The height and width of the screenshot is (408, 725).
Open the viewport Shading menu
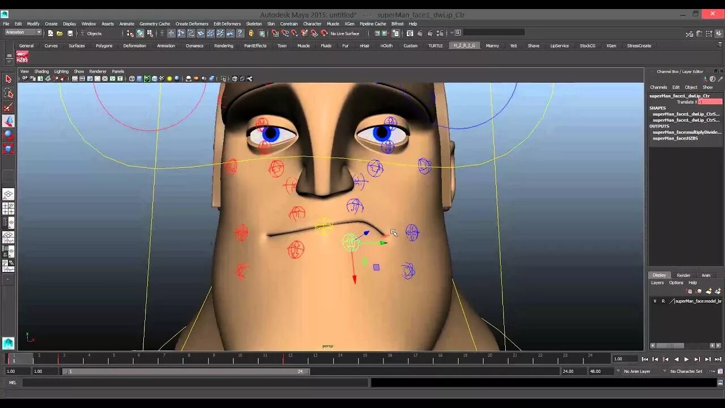click(41, 71)
